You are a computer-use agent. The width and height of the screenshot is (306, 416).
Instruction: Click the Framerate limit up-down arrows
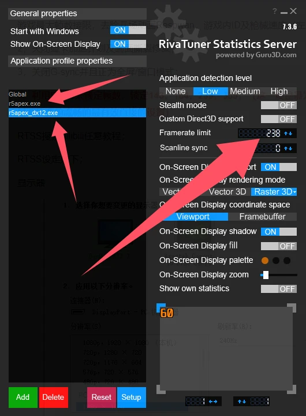click(288, 133)
